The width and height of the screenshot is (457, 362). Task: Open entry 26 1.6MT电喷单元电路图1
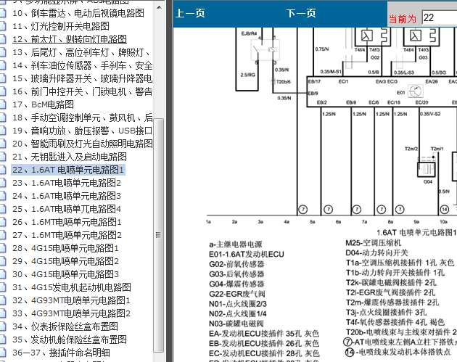click(x=67, y=222)
